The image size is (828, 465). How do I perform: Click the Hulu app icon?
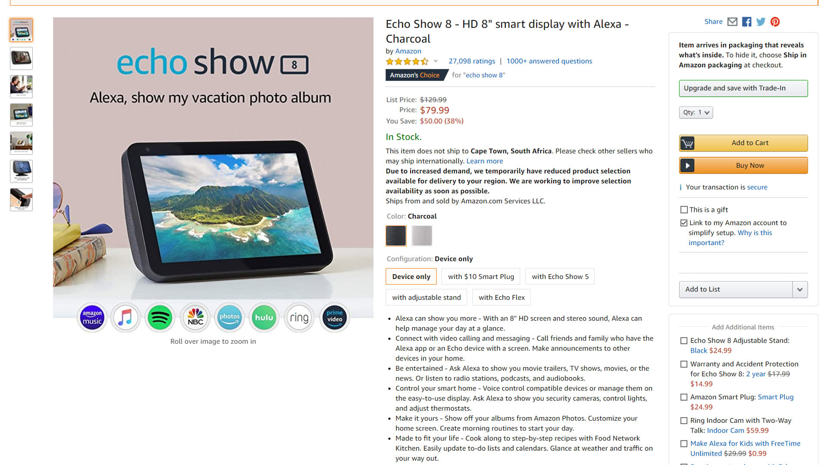click(x=264, y=318)
